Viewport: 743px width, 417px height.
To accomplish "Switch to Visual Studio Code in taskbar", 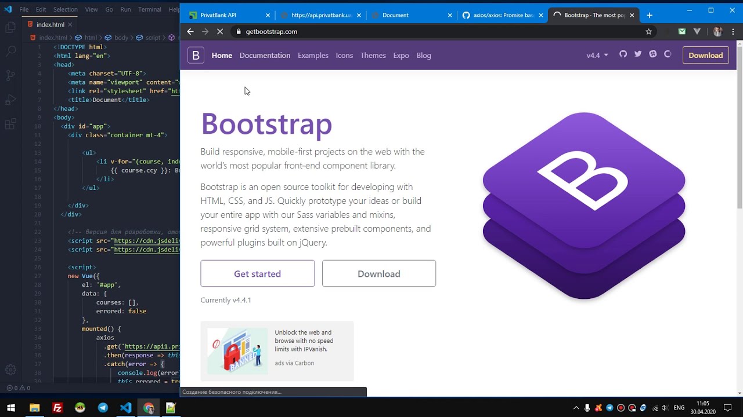I will pos(125,408).
